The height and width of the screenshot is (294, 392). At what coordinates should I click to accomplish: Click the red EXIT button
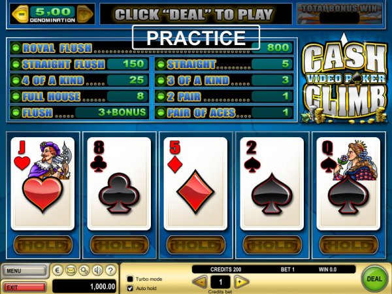[25, 287]
